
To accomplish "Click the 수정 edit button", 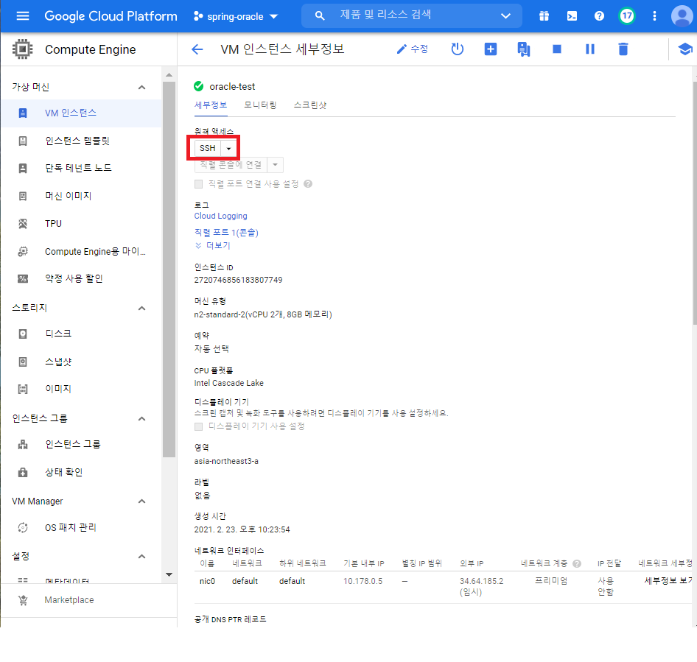I will click(x=412, y=49).
